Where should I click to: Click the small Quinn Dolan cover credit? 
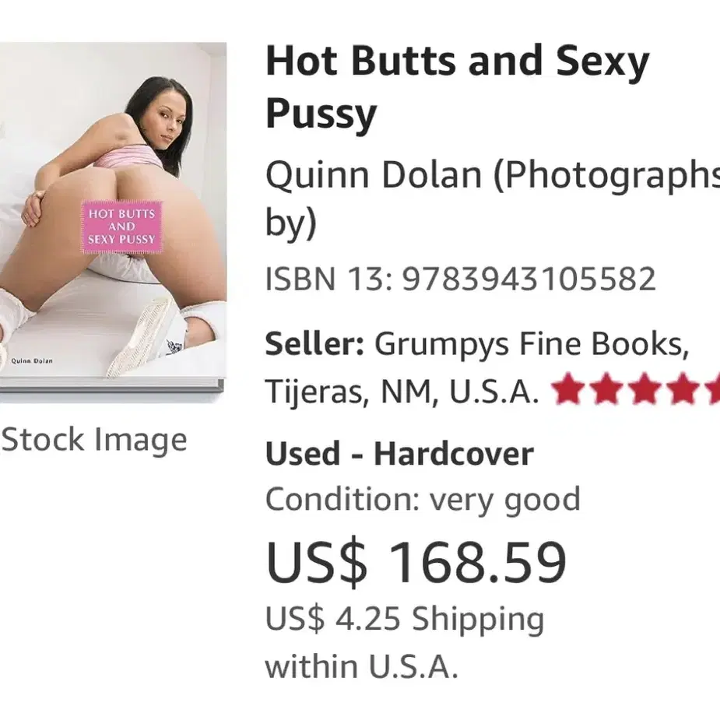click(32, 361)
